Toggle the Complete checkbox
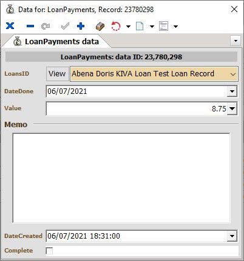This screenshot has width=244, height=261. (x=49, y=251)
